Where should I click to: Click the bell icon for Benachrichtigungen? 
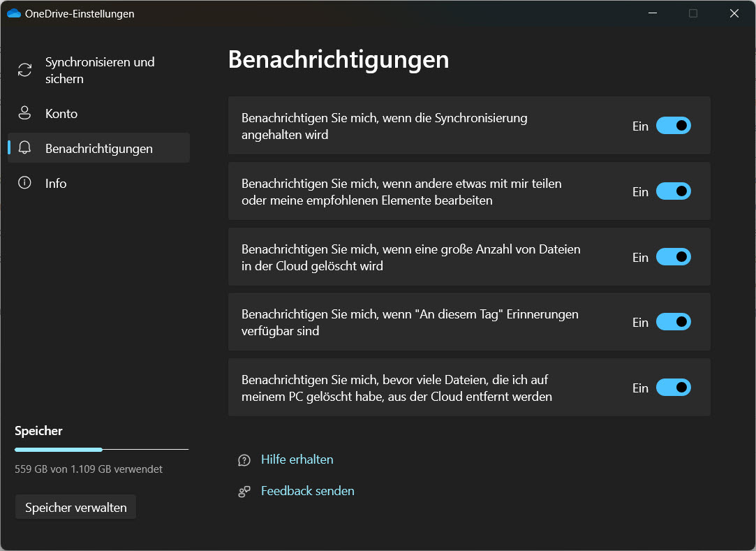coord(25,148)
